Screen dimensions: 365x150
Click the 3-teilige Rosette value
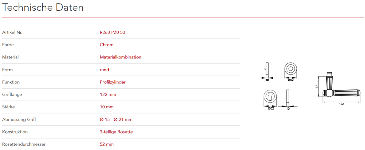(x=116, y=132)
